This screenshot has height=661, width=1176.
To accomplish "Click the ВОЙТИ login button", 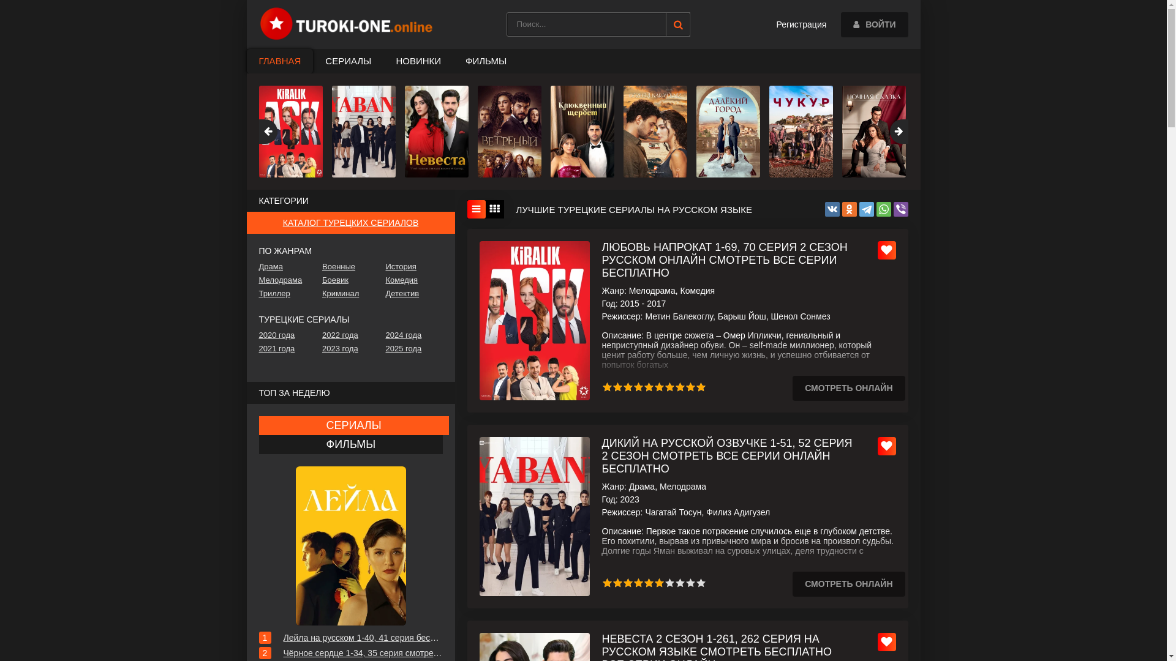I will pyautogui.click(x=874, y=24).
